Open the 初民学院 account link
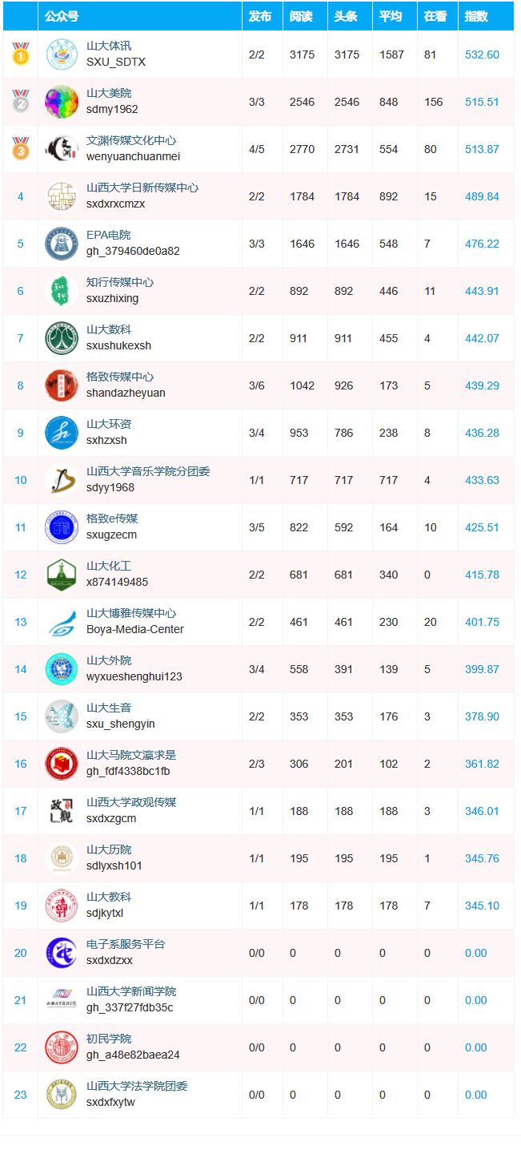 [109, 1039]
